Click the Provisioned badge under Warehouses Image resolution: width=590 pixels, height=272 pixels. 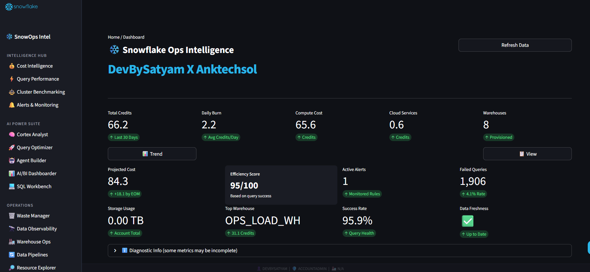point(498,137)
